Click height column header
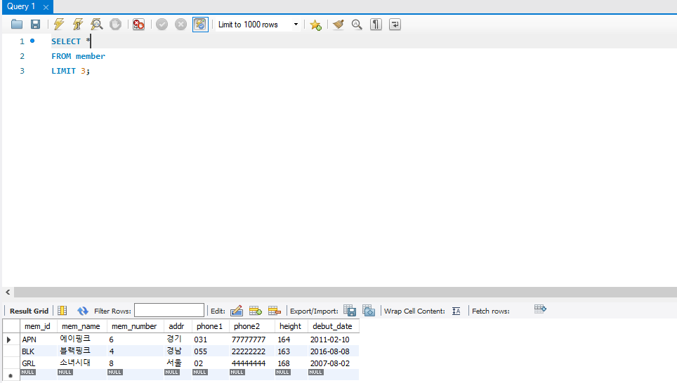This screenshot has height=383, width=677. (290, 326)
